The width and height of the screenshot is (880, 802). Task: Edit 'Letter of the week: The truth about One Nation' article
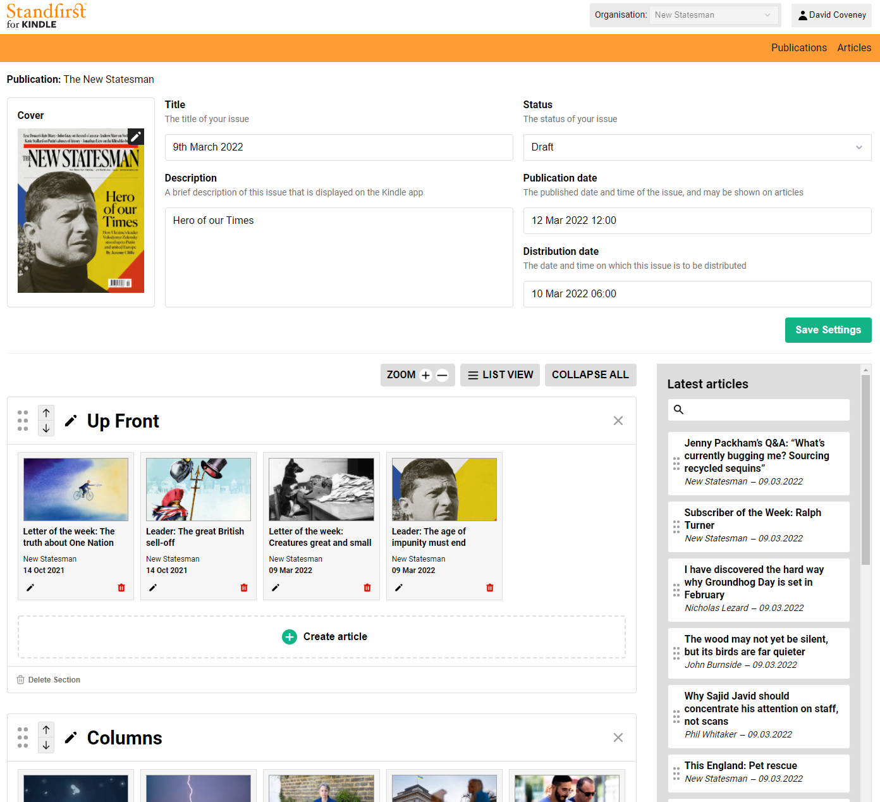(30, 588)
